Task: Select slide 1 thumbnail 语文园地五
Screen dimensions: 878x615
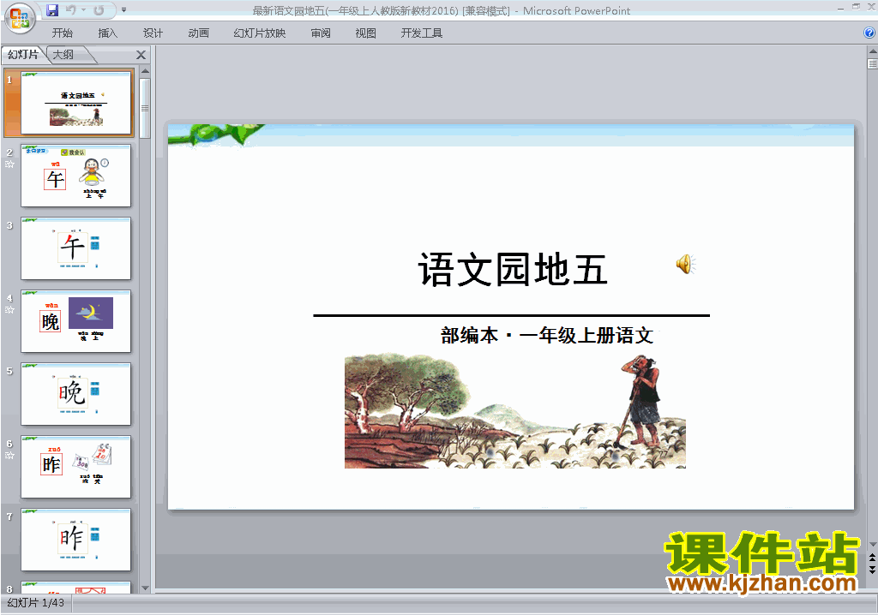Action: pyautogui.click(x=77, y=103)
